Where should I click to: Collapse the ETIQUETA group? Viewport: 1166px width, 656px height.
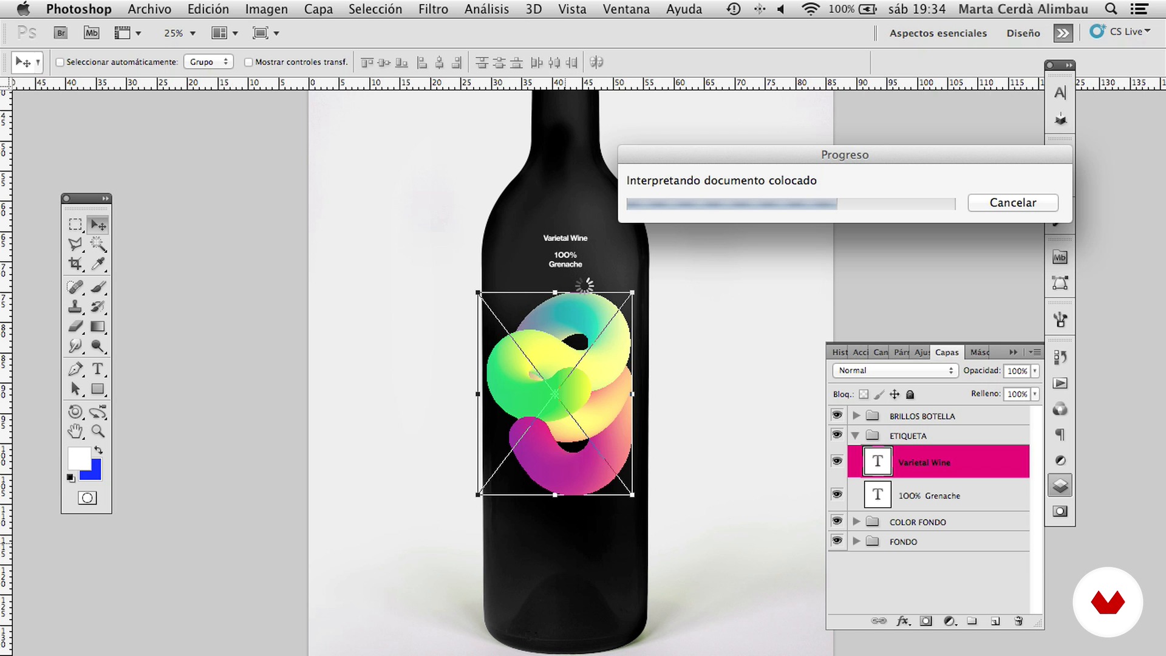coord(856,436)
